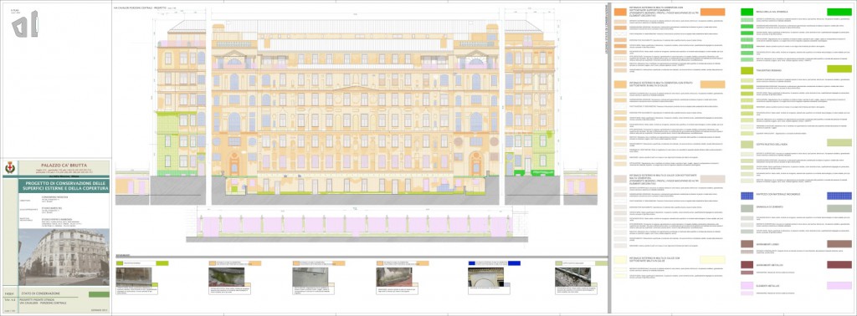The width and height of the screenshot is (857, 316).
Task: Select the PALAZZO CA' BRUTTA title heading
Action: pos(64,166)
